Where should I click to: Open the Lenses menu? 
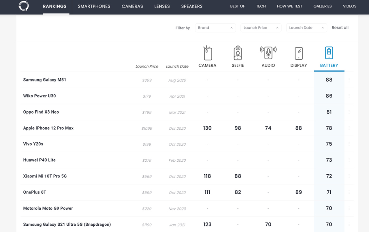[162, 6]
